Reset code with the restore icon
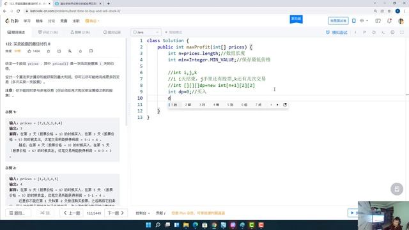Screen dimensions: 409x230 (374, 33)
